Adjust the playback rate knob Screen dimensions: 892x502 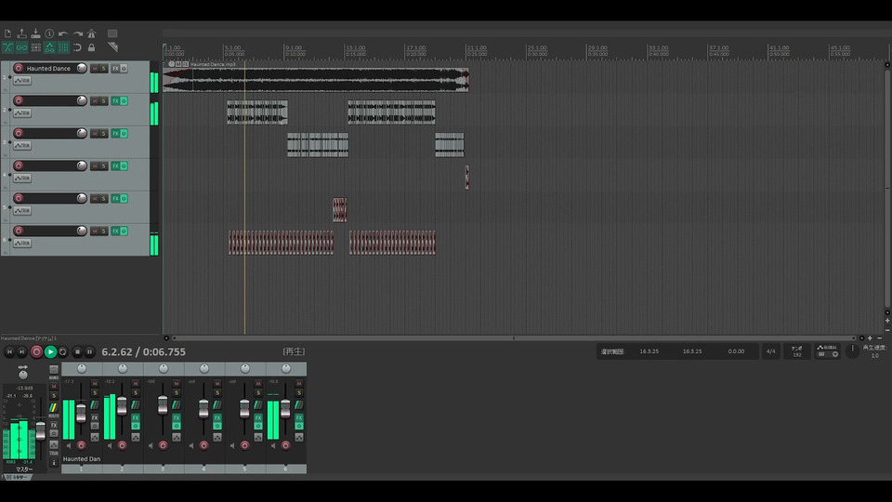[x=852, y=350]
